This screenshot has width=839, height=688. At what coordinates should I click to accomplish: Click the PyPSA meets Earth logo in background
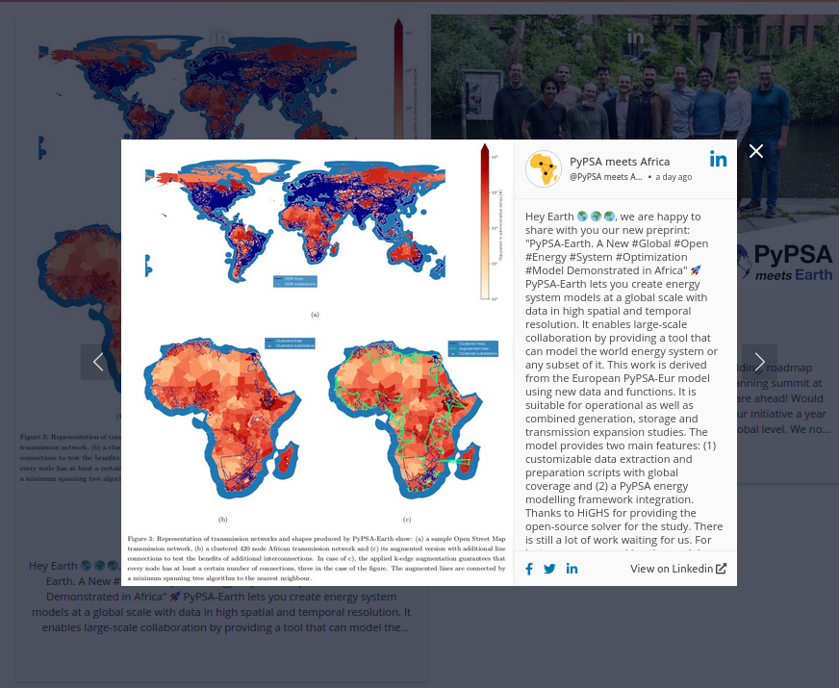(787, 262)
